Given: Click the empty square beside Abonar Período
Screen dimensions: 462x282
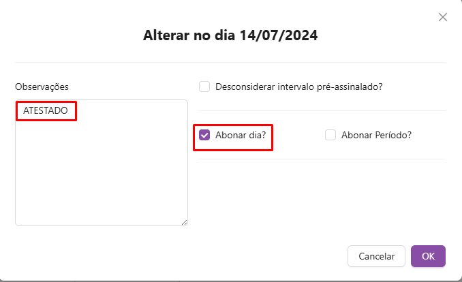Looking at the screenshot, I should 330,135.
